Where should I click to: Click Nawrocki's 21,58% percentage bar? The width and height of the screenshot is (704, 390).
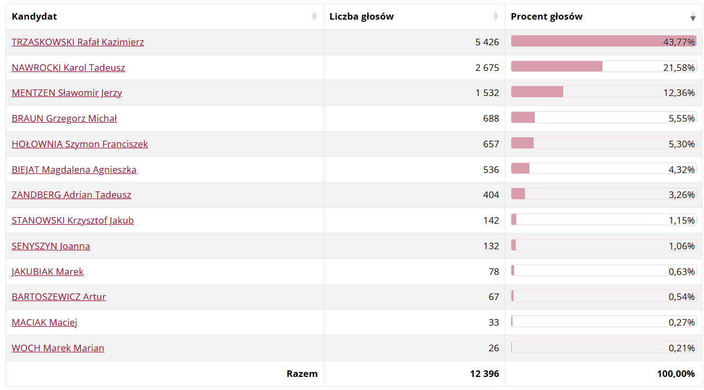(x=557, y=67)
